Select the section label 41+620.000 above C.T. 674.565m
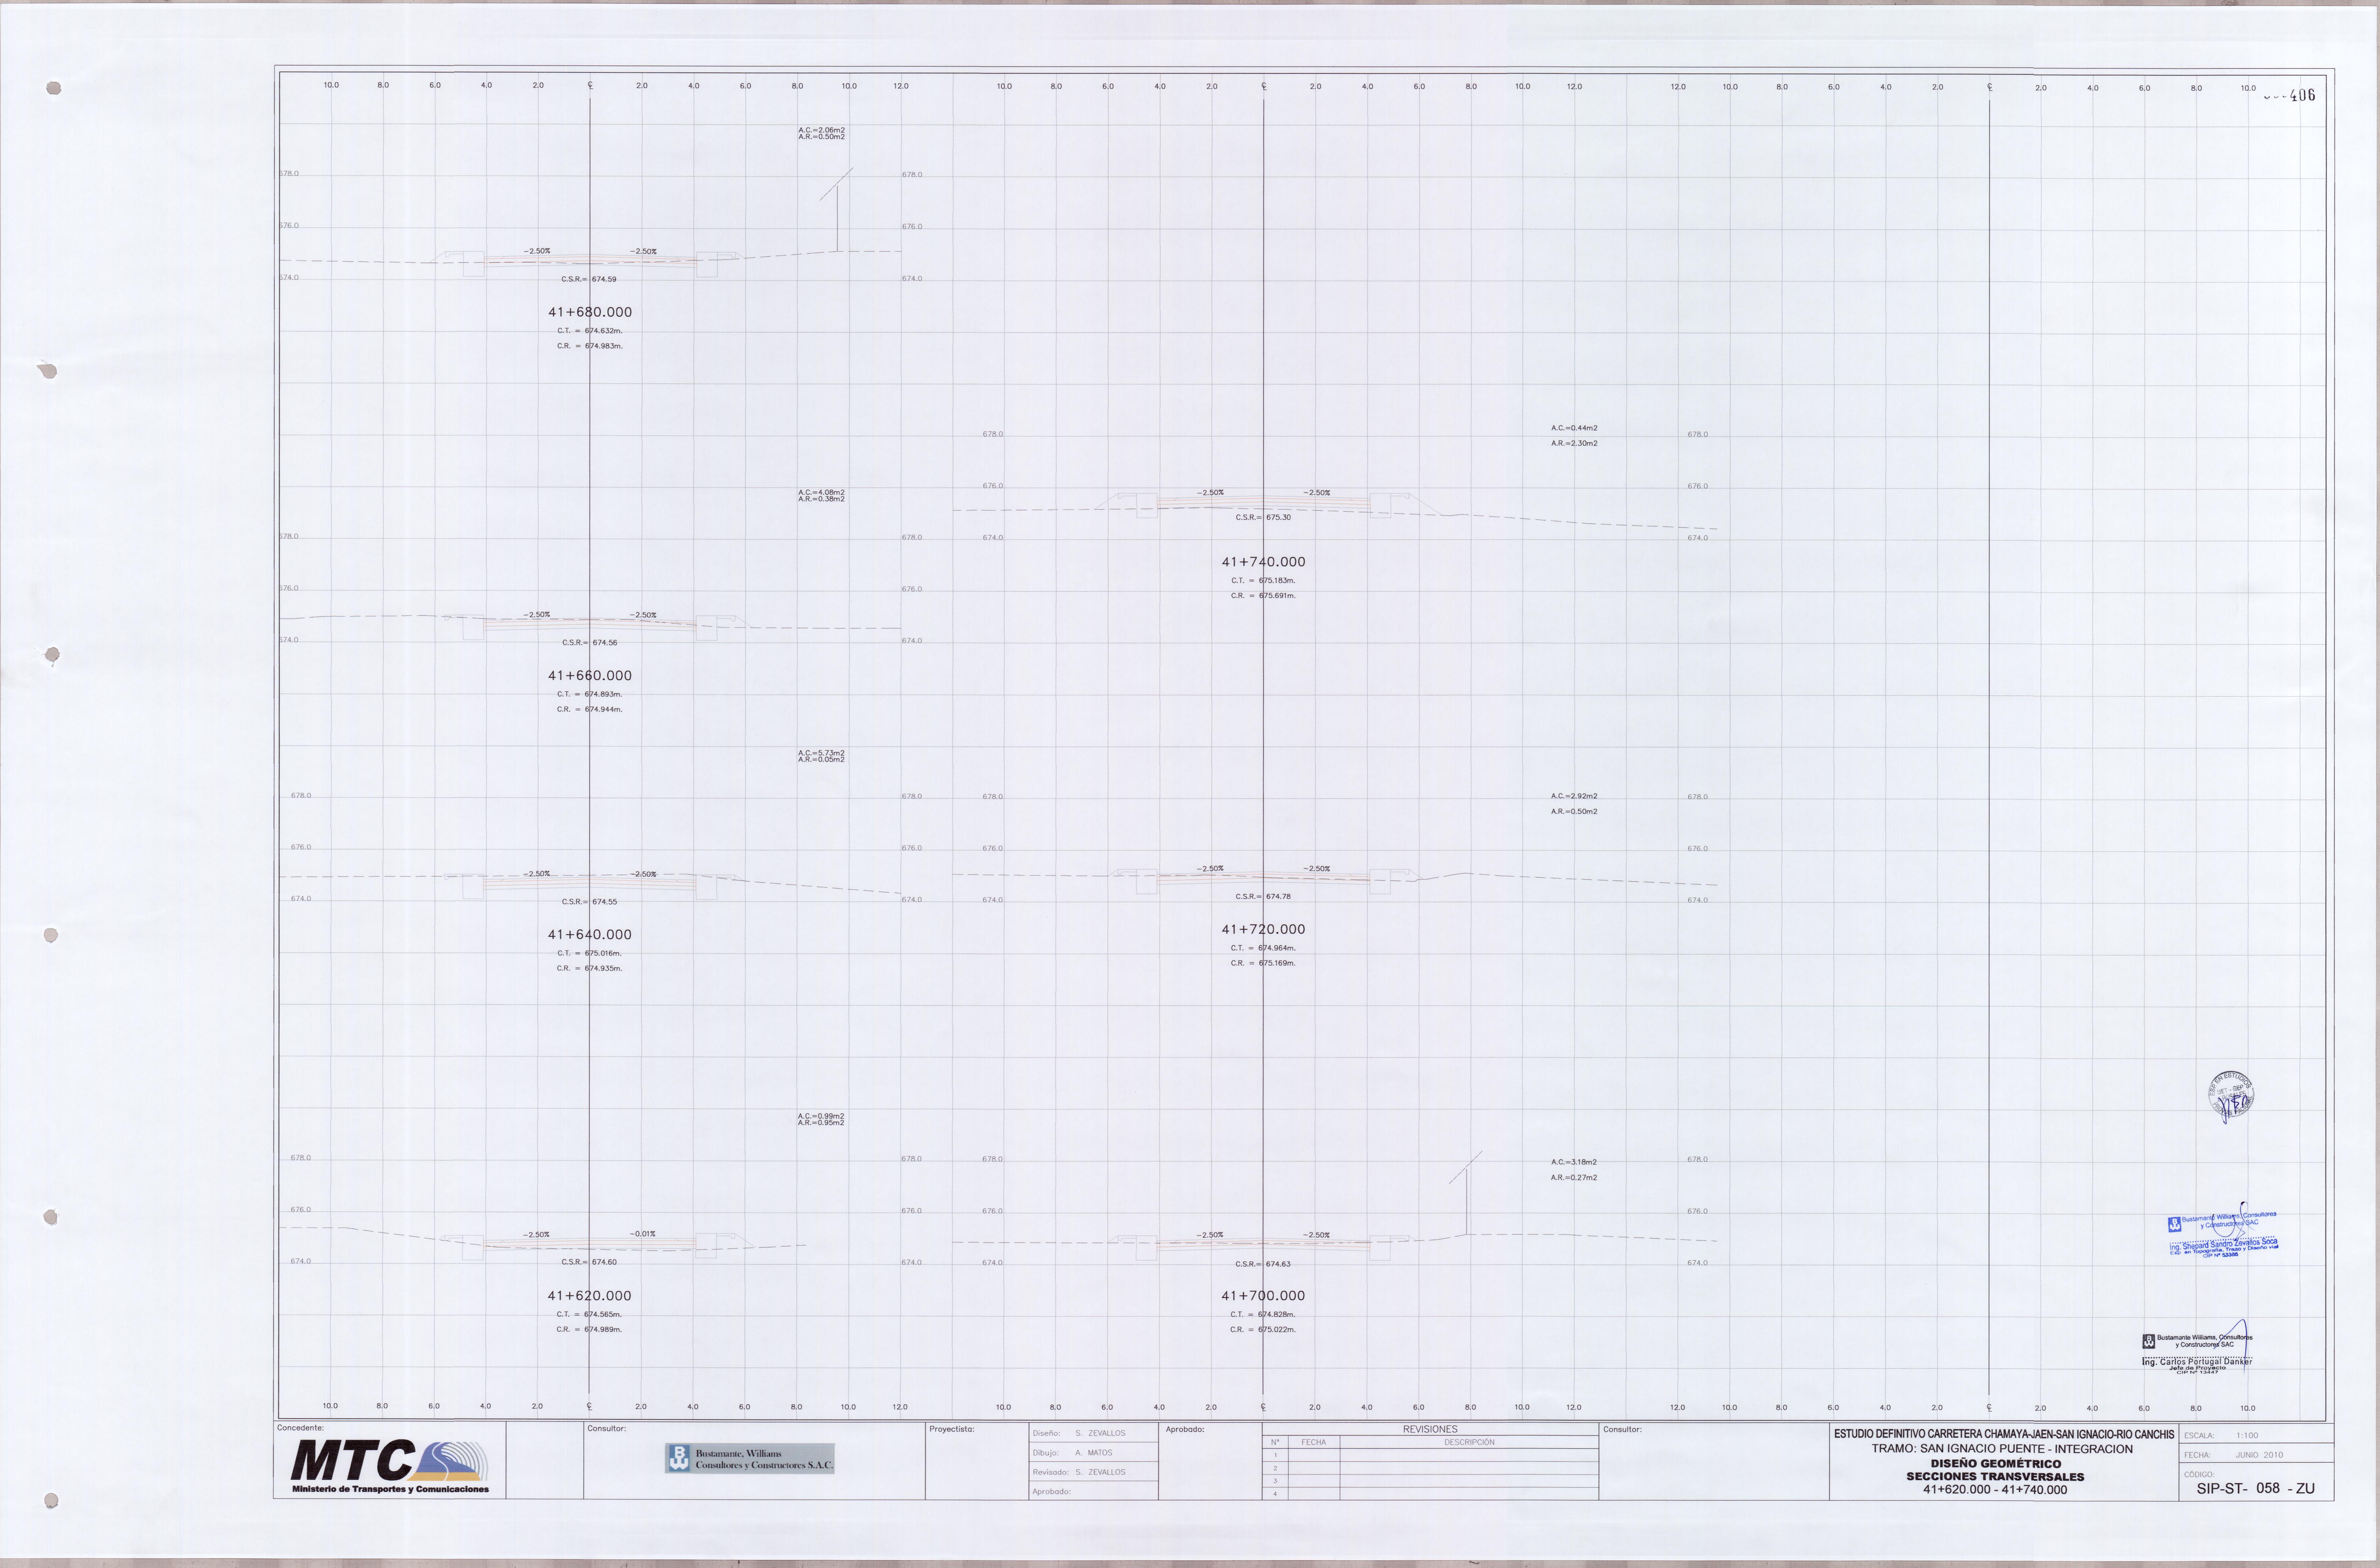 589,1296
